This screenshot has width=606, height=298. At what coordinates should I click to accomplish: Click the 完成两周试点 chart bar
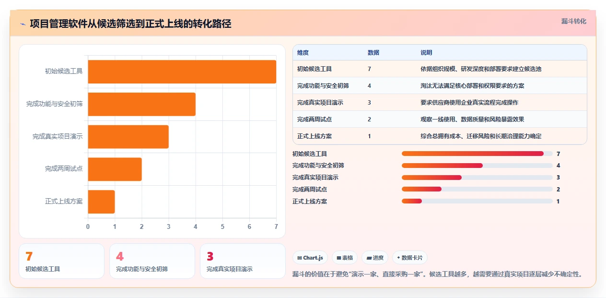(x=115, y=169)
